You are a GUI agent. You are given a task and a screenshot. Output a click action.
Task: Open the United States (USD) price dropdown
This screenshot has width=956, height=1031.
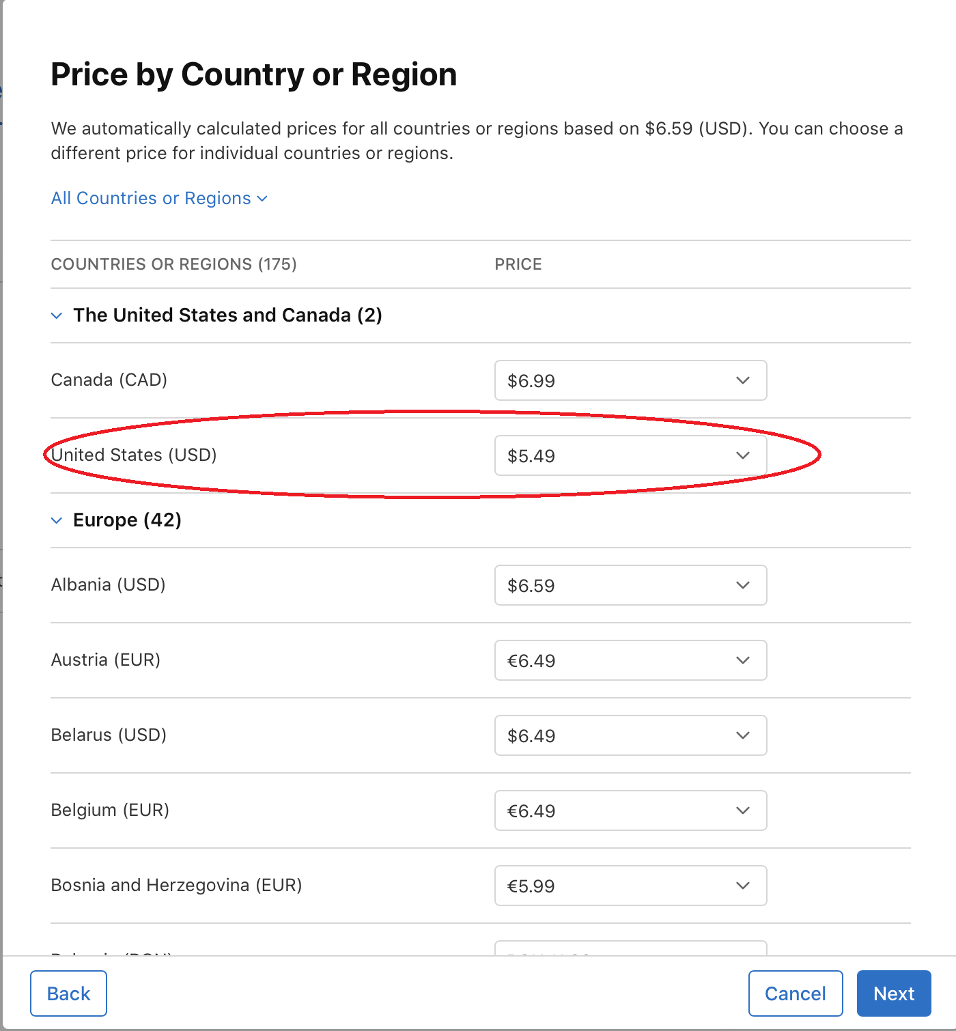click(x=630, y=455)
